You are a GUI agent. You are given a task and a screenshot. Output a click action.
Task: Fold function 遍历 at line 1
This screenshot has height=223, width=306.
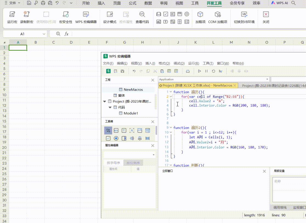point(171,92)
